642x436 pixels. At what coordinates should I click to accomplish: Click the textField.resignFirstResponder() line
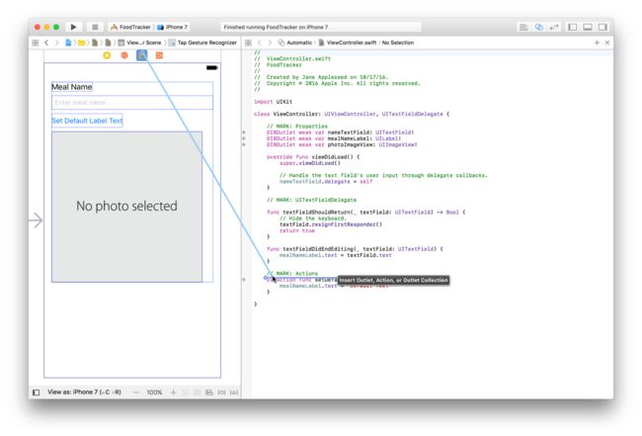tap(331, 224)
